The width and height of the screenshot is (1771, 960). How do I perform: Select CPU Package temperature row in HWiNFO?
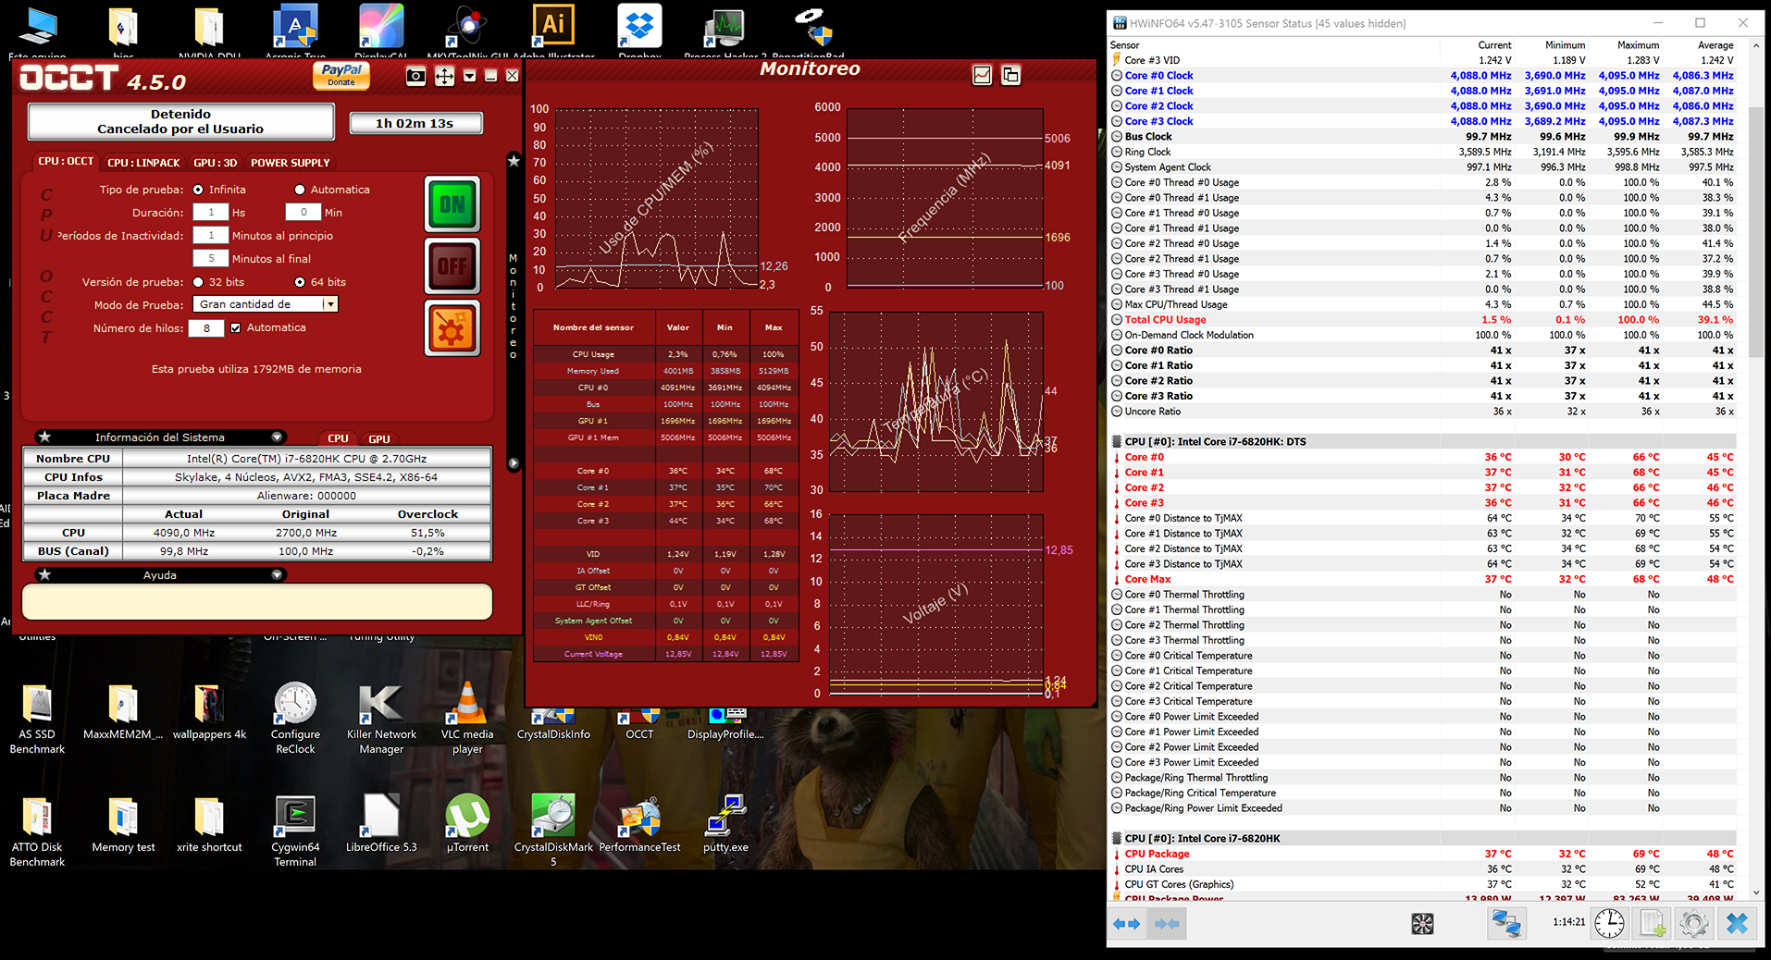coord(1422,854)
